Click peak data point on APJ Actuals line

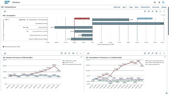click(x=54, y=66)
